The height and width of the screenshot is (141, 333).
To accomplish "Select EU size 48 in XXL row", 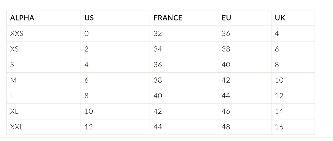I will (x=245, y=127).
